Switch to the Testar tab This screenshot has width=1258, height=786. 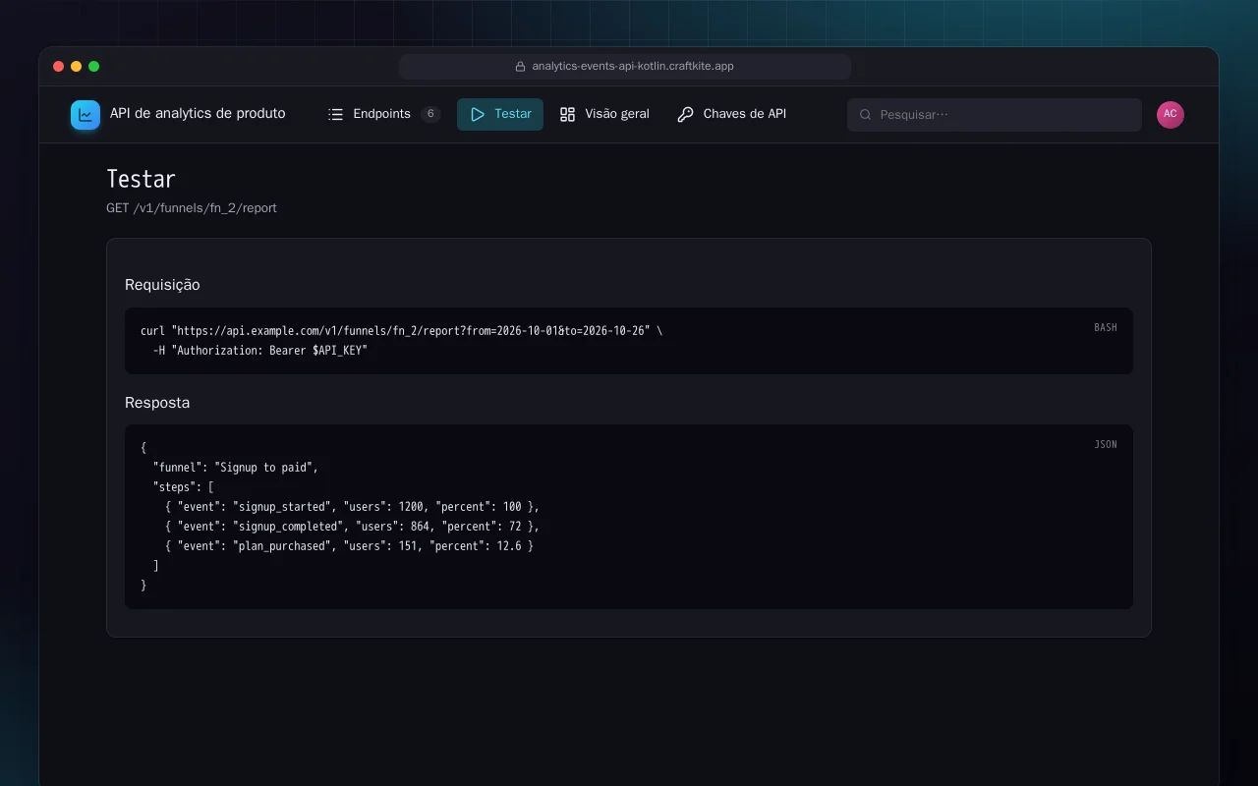pyautogui.click(x=500, y=114)
